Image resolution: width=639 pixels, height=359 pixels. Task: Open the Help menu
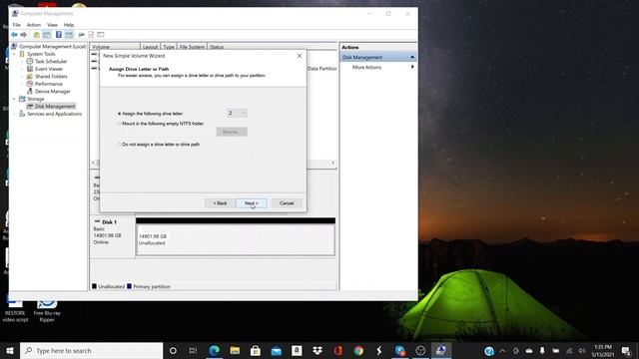click(x=69, y=25)
